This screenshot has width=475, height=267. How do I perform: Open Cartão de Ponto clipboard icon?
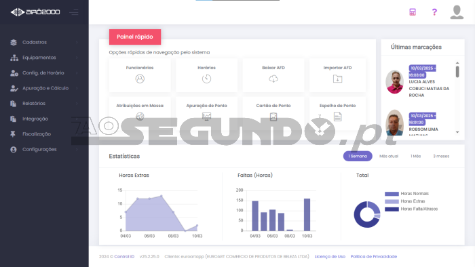click(273, 117)
